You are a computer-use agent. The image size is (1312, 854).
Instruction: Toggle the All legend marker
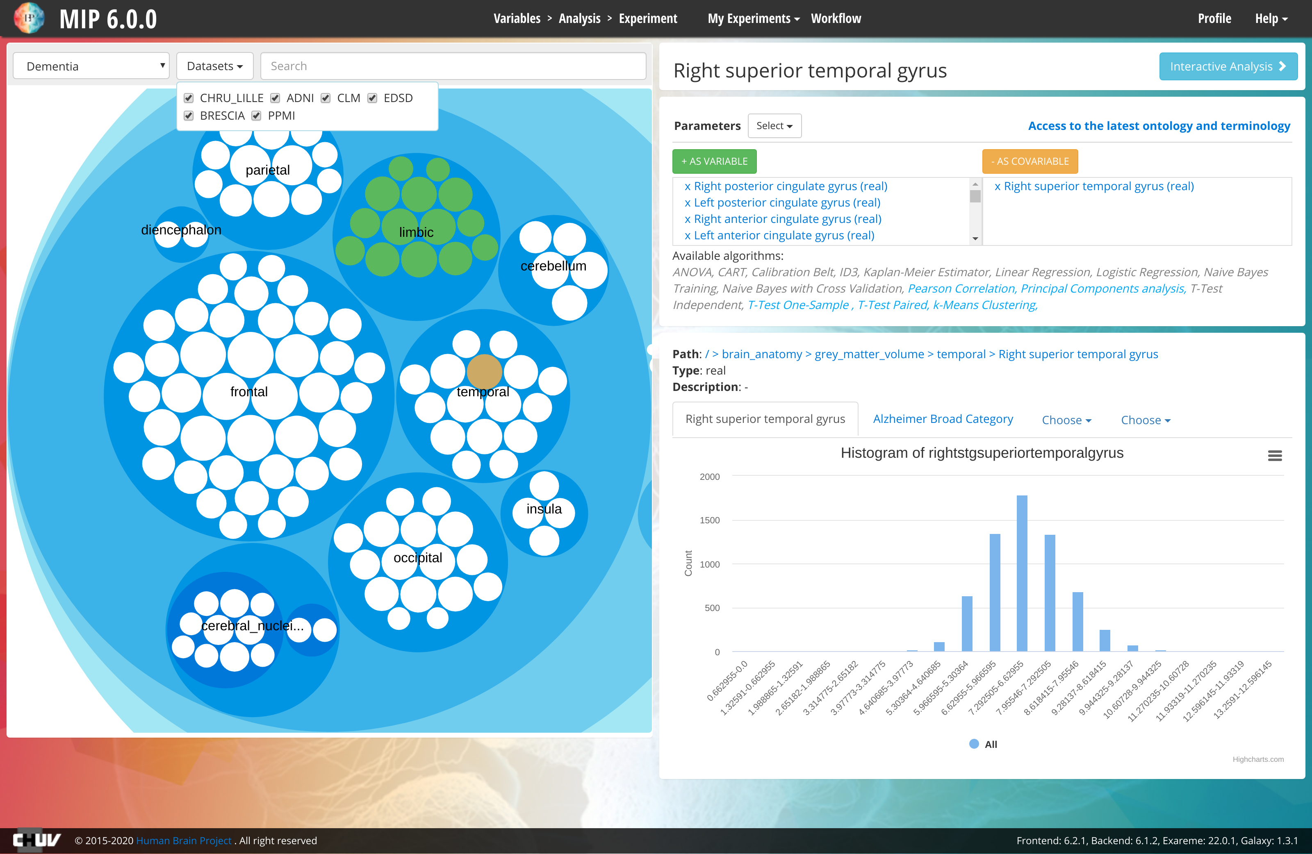(973, 744)
